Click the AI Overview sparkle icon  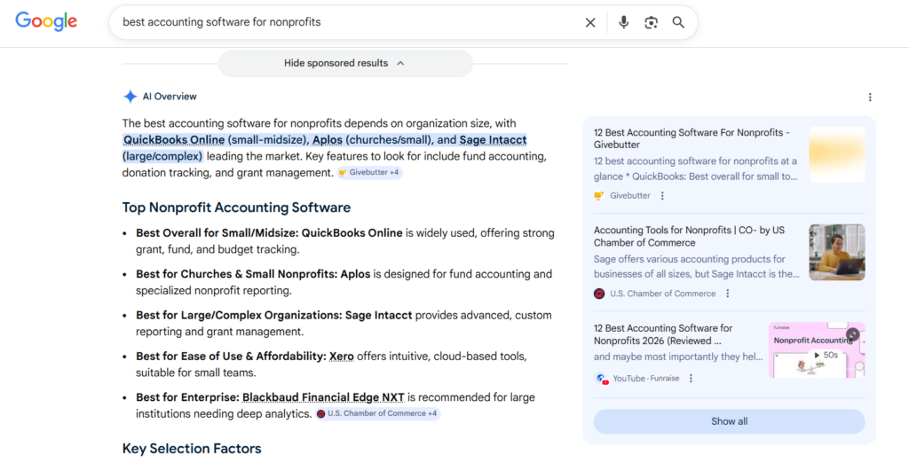point(130,97)
